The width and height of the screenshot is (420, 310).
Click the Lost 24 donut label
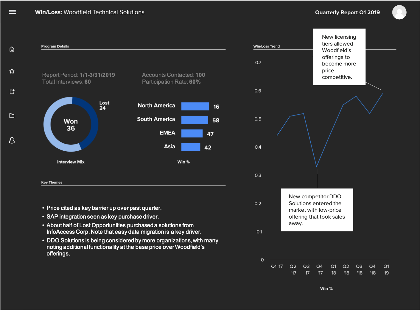point(104,105)
